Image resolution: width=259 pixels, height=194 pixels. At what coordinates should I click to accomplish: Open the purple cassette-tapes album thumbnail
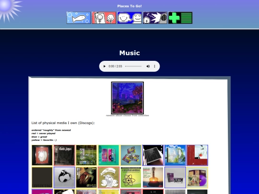pyautogui.click(x=175, y=178)
